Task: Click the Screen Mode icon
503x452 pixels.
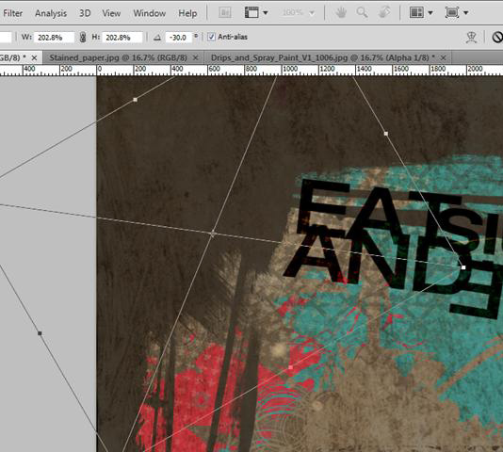Action: tap(452, 12)
